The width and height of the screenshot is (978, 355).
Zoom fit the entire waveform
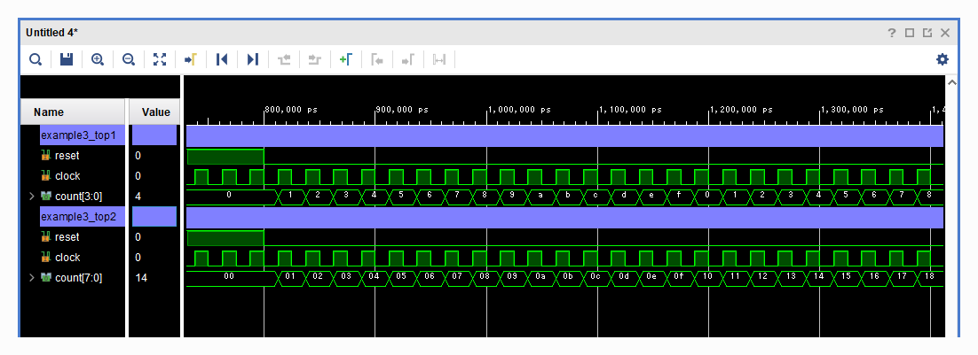pyautogui.click(x=161, y=59)
